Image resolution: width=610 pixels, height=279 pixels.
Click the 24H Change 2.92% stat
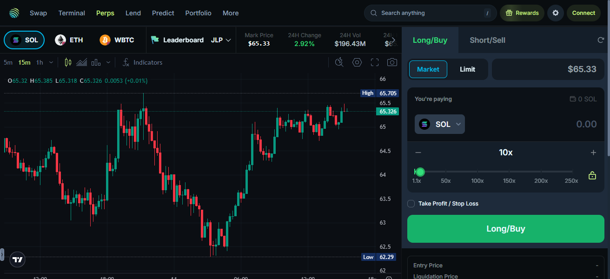(305, 40)
